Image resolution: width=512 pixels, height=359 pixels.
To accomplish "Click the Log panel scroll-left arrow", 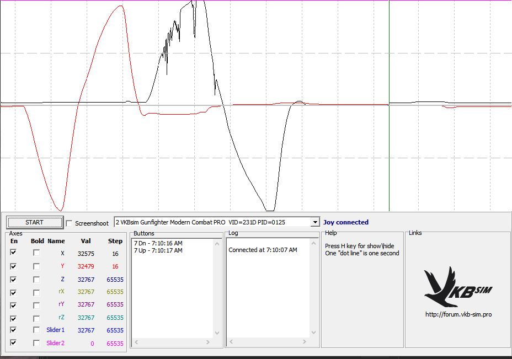I will pos(232,342).
